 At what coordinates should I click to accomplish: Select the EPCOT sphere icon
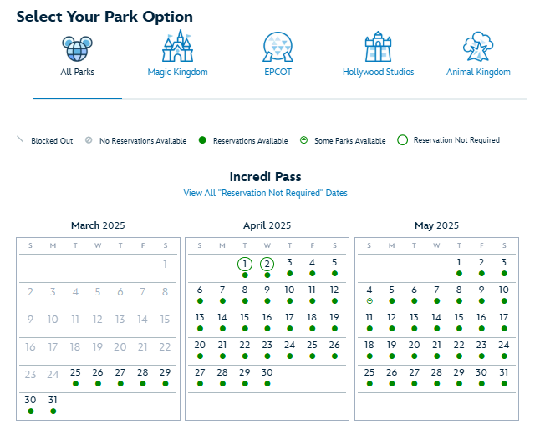click(x=278, y=48)
